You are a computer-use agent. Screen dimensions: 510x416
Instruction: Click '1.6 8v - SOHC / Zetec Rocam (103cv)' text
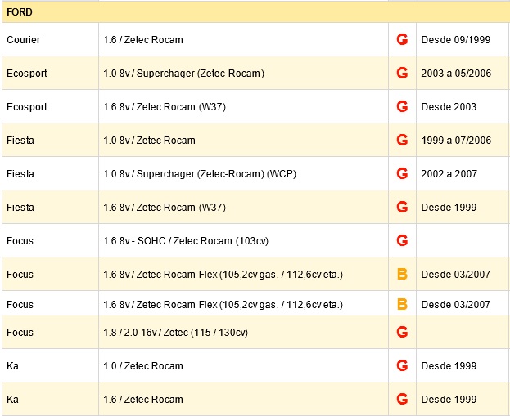(x=186, y=240)
